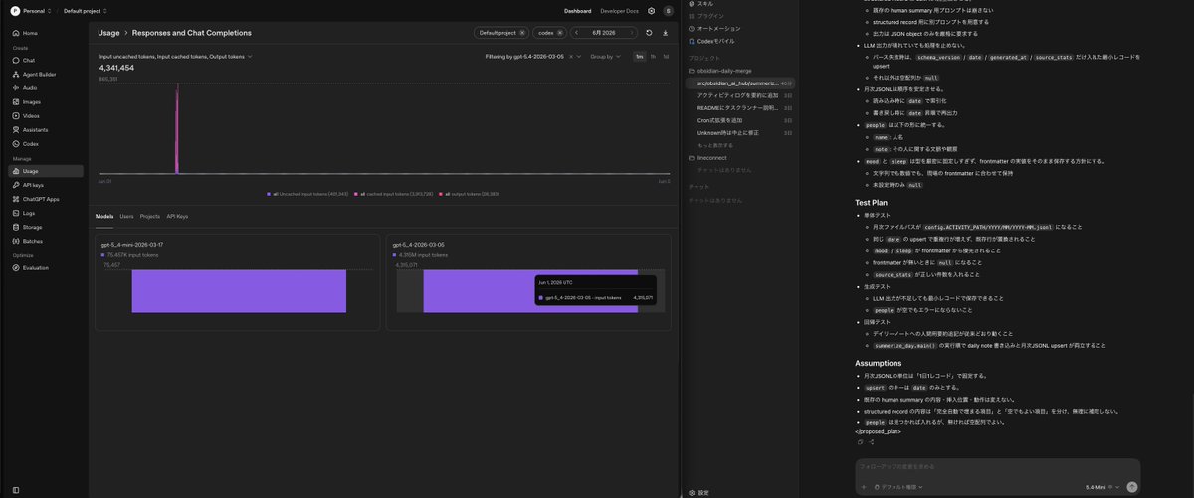The height and width of the screenshot is (498, 1194).
Task: Collapse the dashboard sidebar panel
Action: click(15, 490)
